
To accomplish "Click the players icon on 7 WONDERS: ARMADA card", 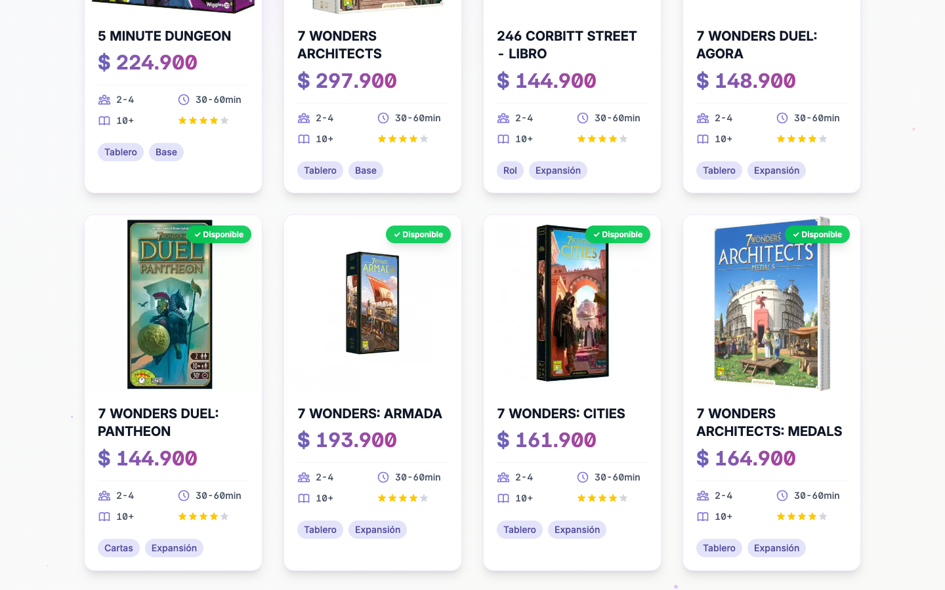I will (x=303, y=477).
